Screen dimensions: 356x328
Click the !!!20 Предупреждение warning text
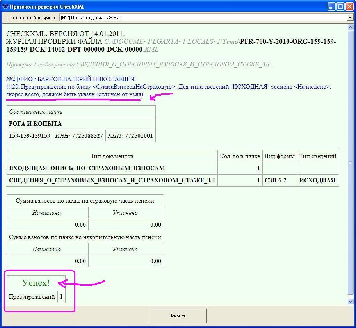coord(169,91)
